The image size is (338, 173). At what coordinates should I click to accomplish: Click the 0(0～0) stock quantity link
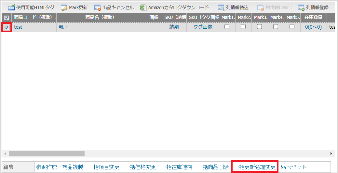coord(313,27)
